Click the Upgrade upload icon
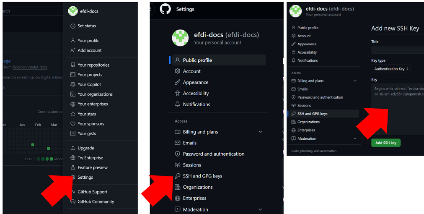The width and height of the screenshot is (424, 214). (x=73, y=148)
